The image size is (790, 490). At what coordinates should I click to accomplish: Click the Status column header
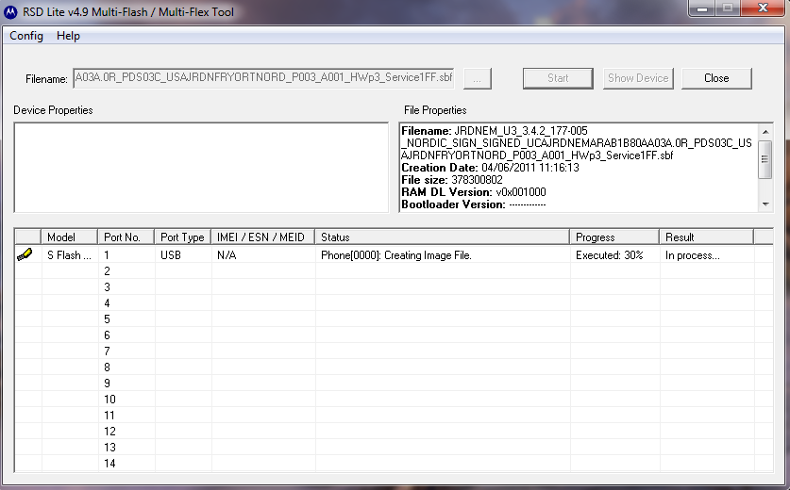442,237
